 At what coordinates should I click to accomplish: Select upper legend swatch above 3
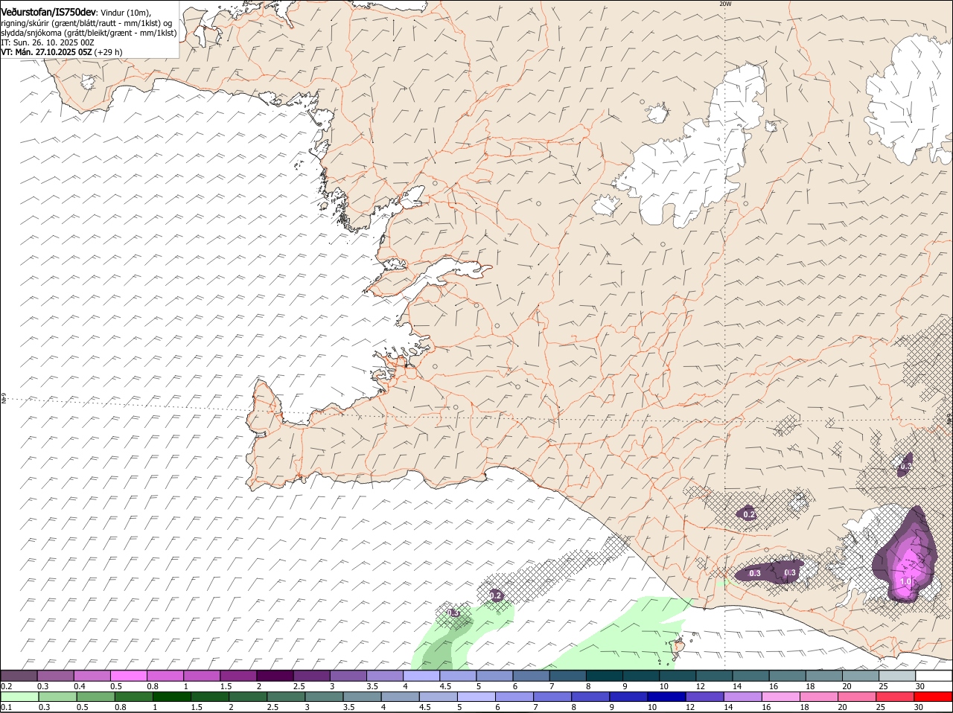(x=348, y=676)
